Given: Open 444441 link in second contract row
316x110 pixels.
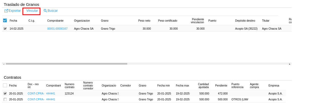Looking at the screenshot, I should (50, 99).
